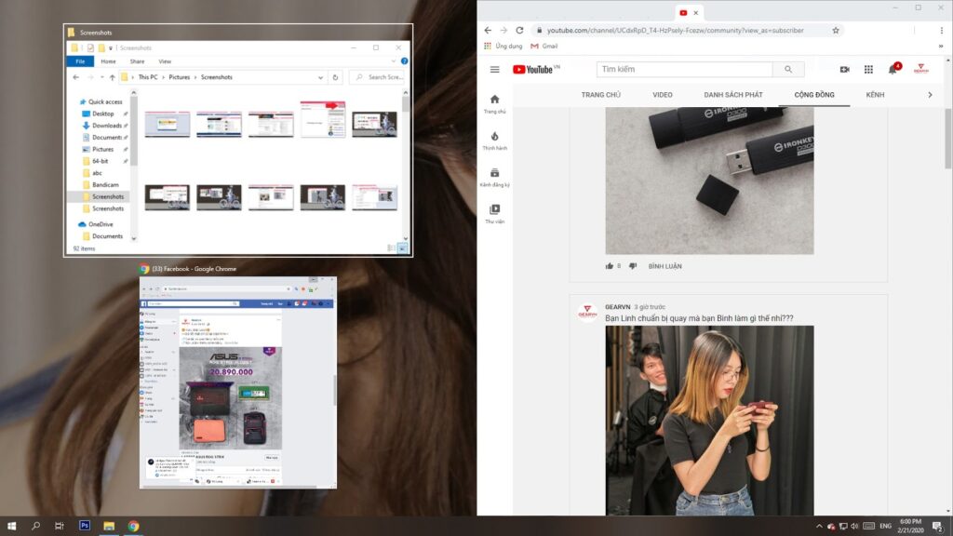Open Thư viện in YouTube sidebar
The image size is (953, 536).
[495, 213]
